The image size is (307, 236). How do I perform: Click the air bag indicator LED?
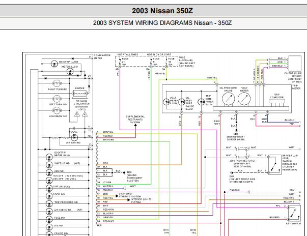point(74,137)
